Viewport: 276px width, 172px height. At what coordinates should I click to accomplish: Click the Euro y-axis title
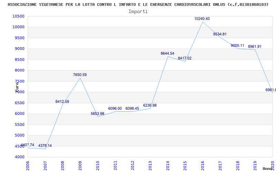click(17, 87)
